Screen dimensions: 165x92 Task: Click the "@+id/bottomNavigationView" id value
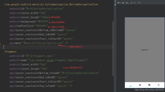click(44, 9)
